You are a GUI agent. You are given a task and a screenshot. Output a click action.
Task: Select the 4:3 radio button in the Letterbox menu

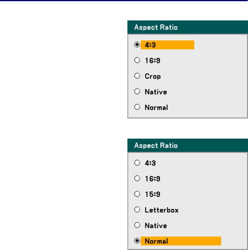click(x=137, y=163)
